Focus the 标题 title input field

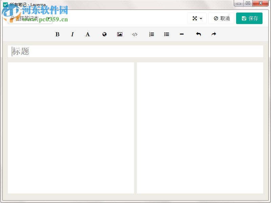click(135, 52)
